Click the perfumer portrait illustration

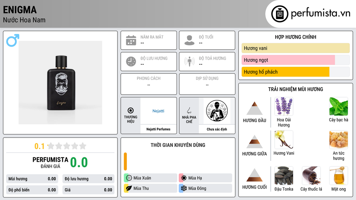(217, 111)
